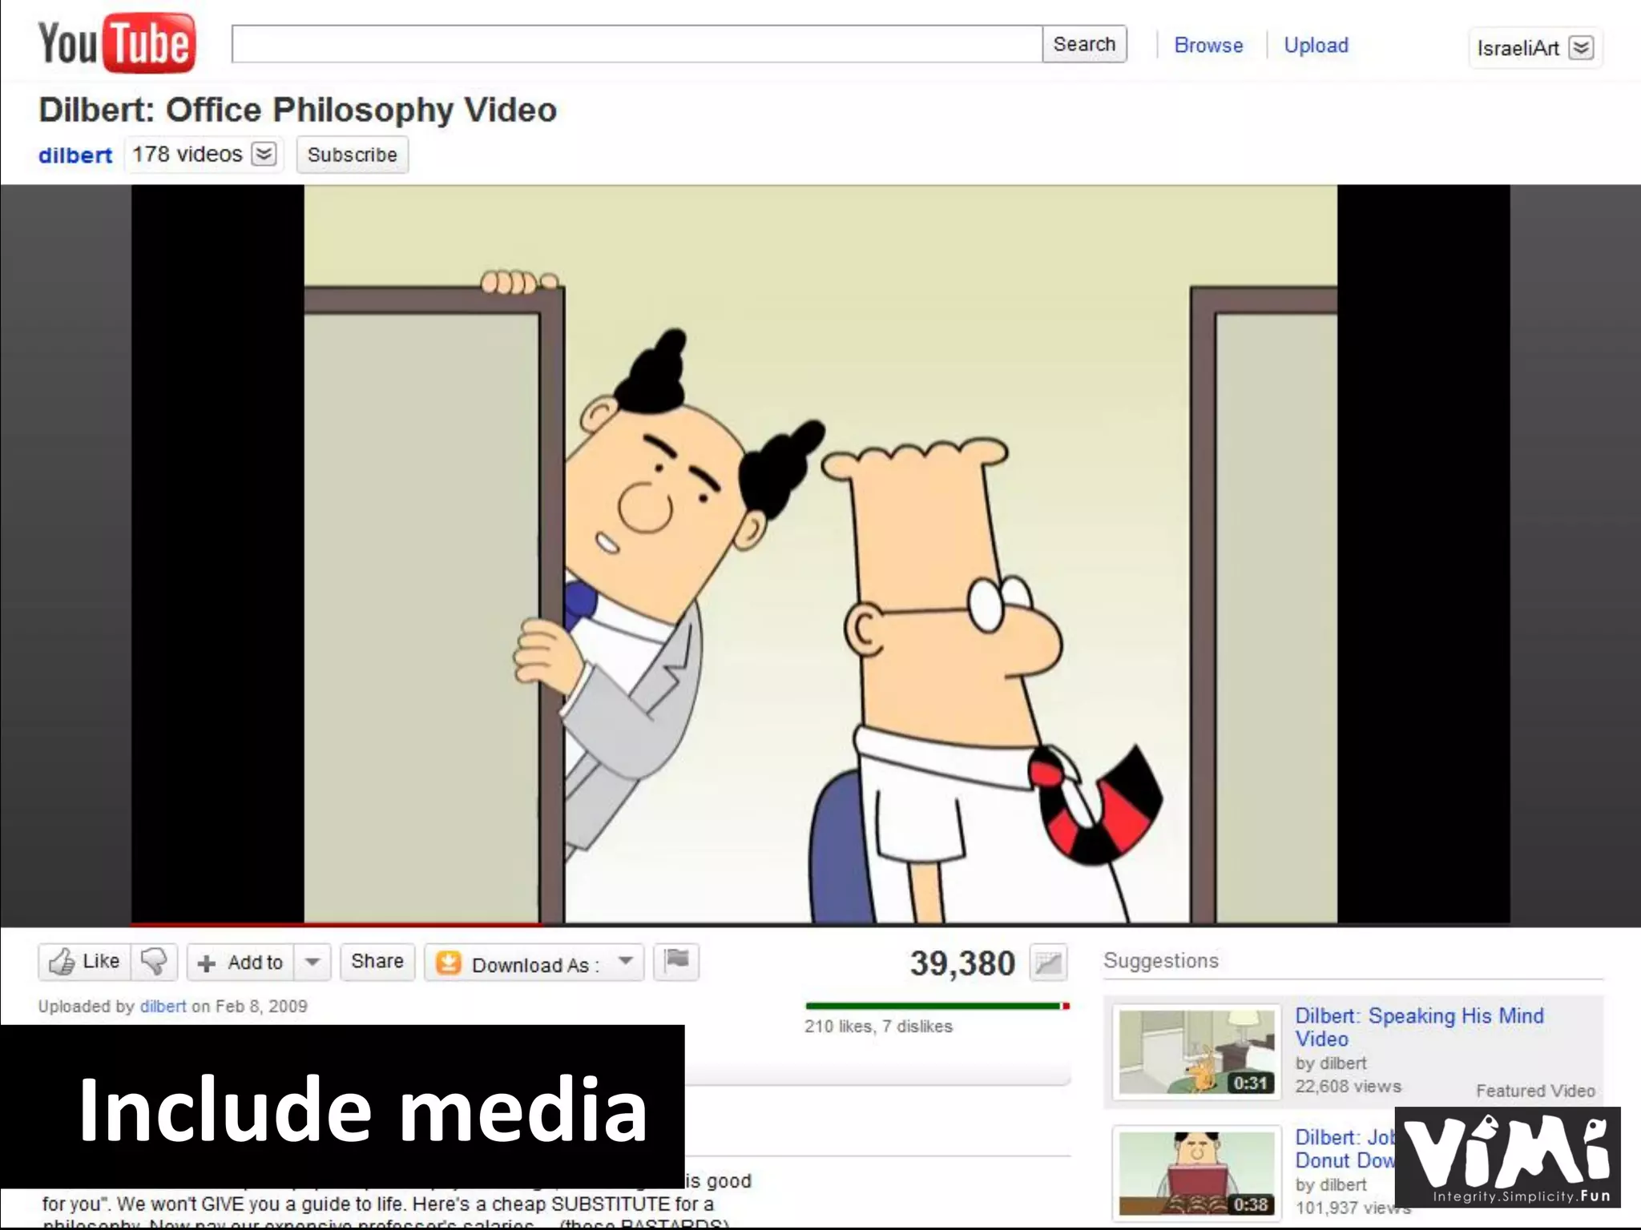Subscribe to the dilbert channel
1641x1230 pixels.
coord(353,155)
